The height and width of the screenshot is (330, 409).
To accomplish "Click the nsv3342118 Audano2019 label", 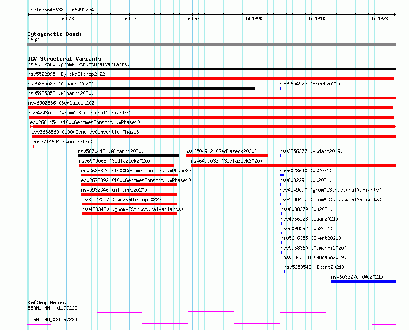I will point(315,257).
